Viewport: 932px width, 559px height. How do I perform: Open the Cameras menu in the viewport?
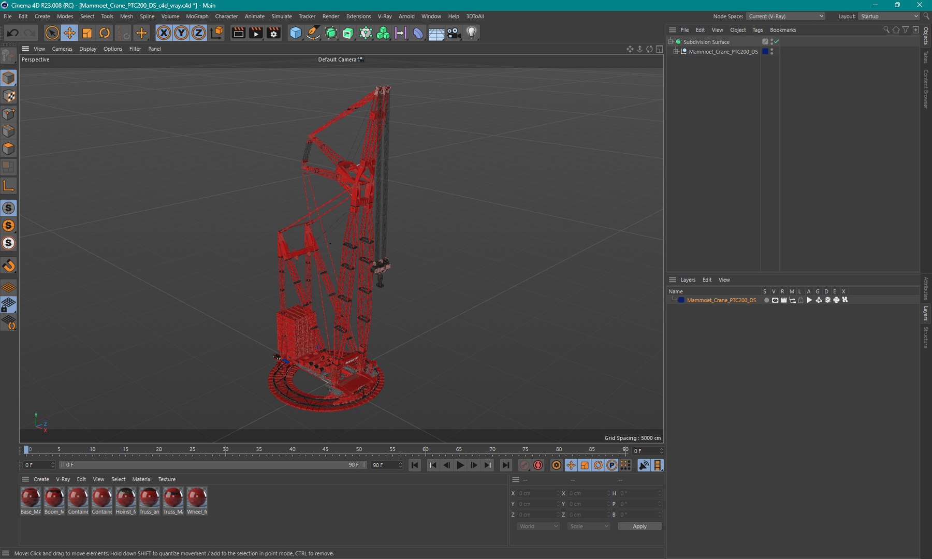[x=62, y=49]
